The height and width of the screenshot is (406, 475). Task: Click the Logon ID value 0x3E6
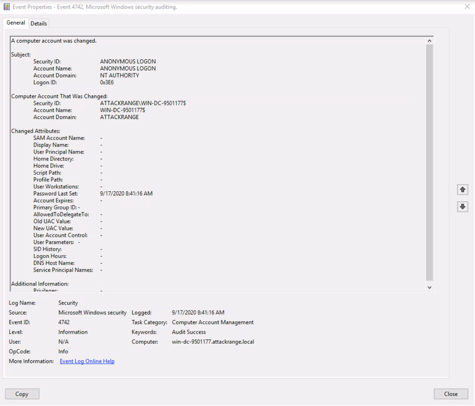(x=107, y=82)
